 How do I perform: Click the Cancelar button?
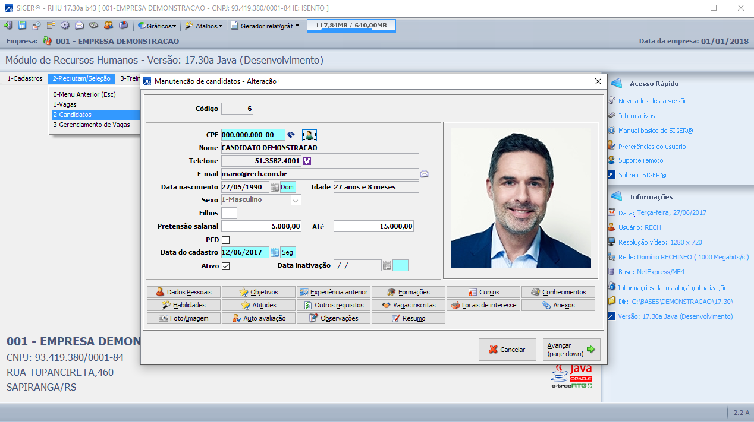507,350
